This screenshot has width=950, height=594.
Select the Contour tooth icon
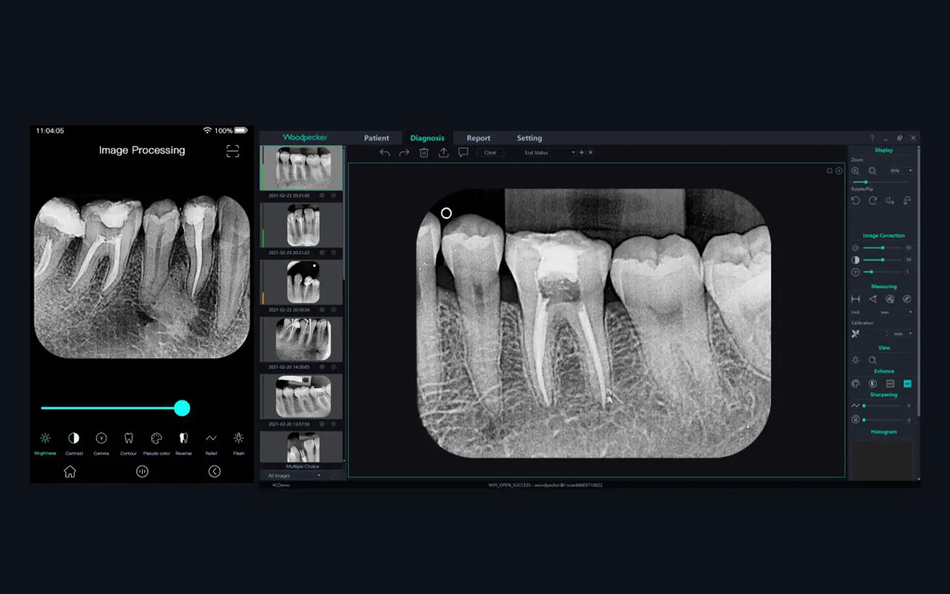(x=129, y=438)
